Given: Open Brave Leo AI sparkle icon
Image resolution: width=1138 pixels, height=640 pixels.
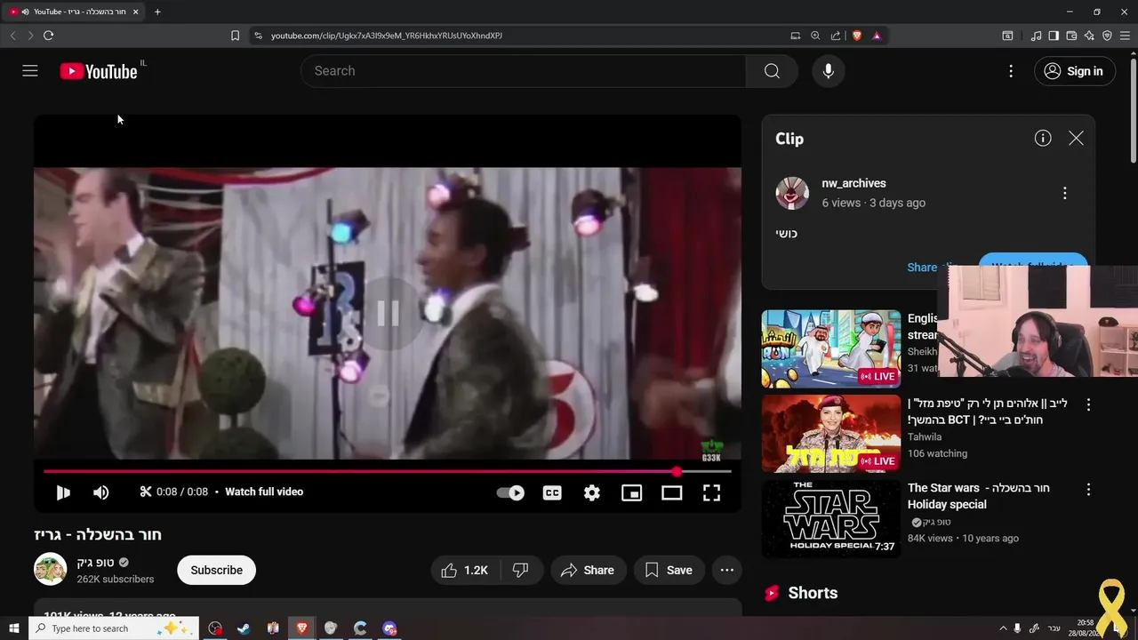Looking at the screenshot, I should point(1089,36).
